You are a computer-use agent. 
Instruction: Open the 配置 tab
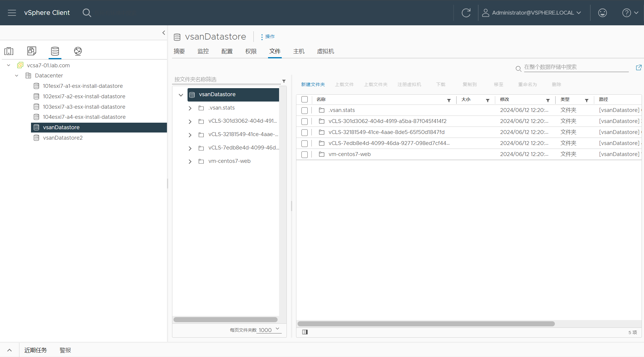(227, 51)
